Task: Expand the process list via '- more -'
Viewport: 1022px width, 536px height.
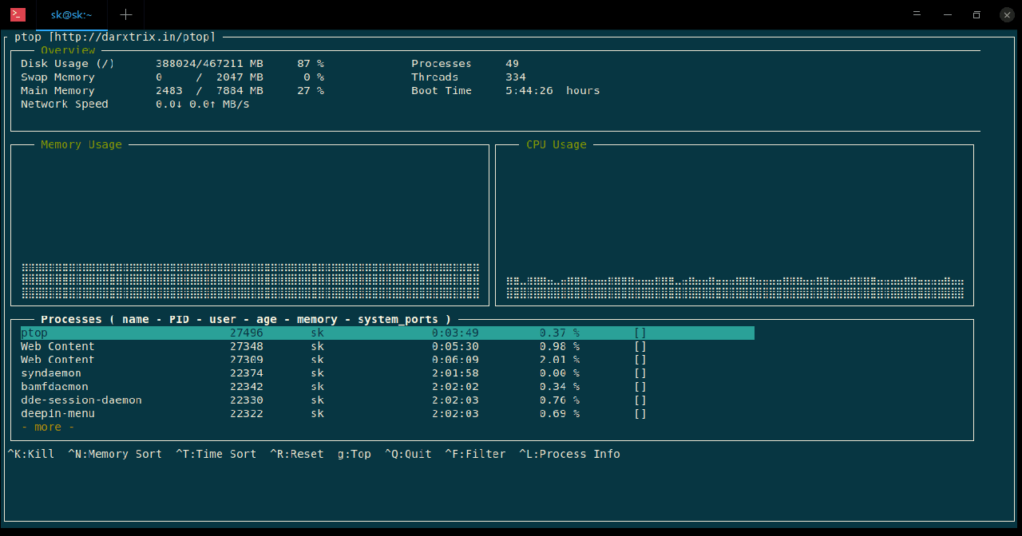Action: tap(48, 428)
